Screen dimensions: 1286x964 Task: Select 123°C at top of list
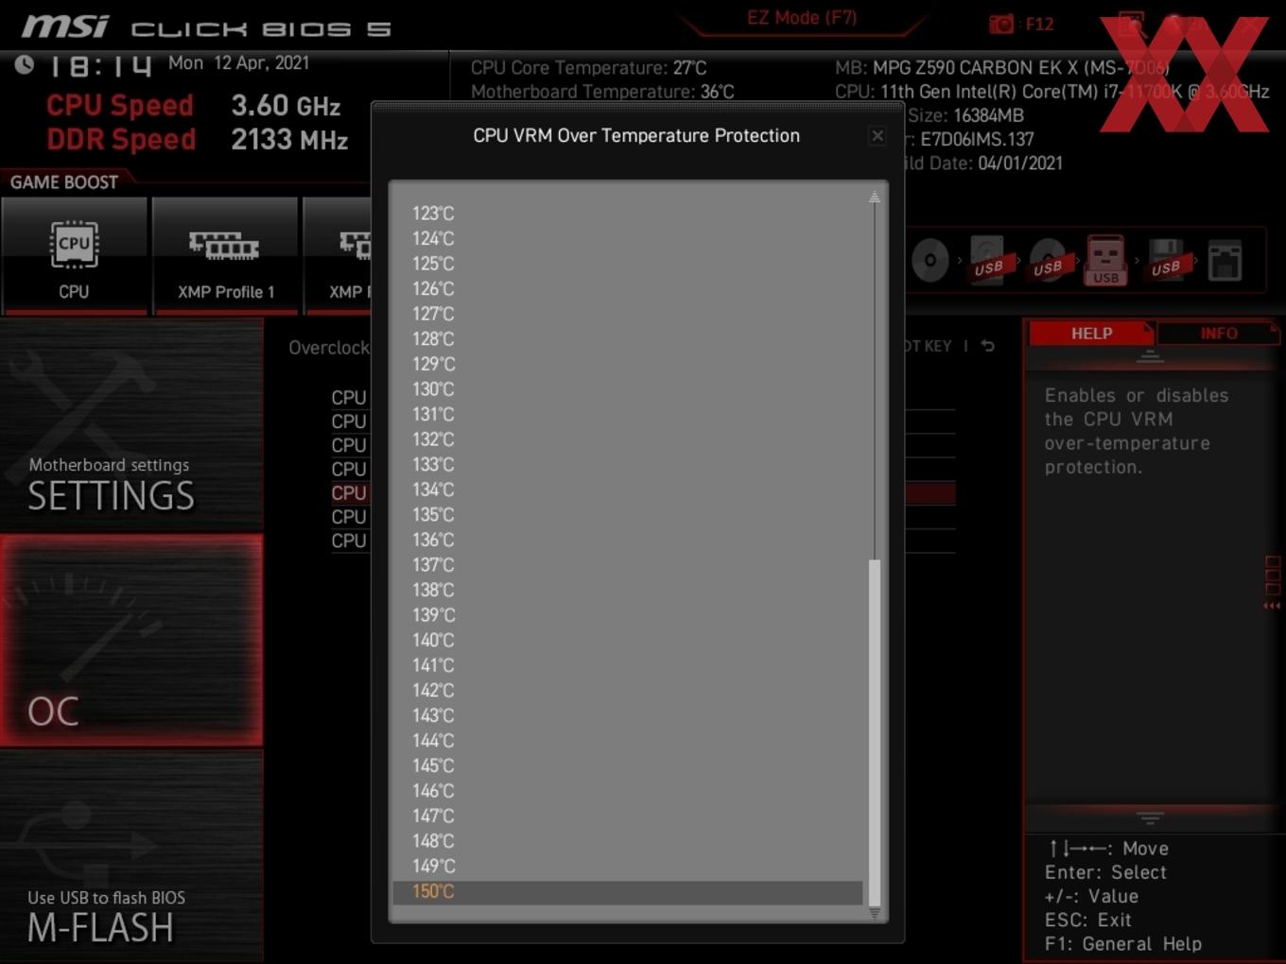click(628, 214)
